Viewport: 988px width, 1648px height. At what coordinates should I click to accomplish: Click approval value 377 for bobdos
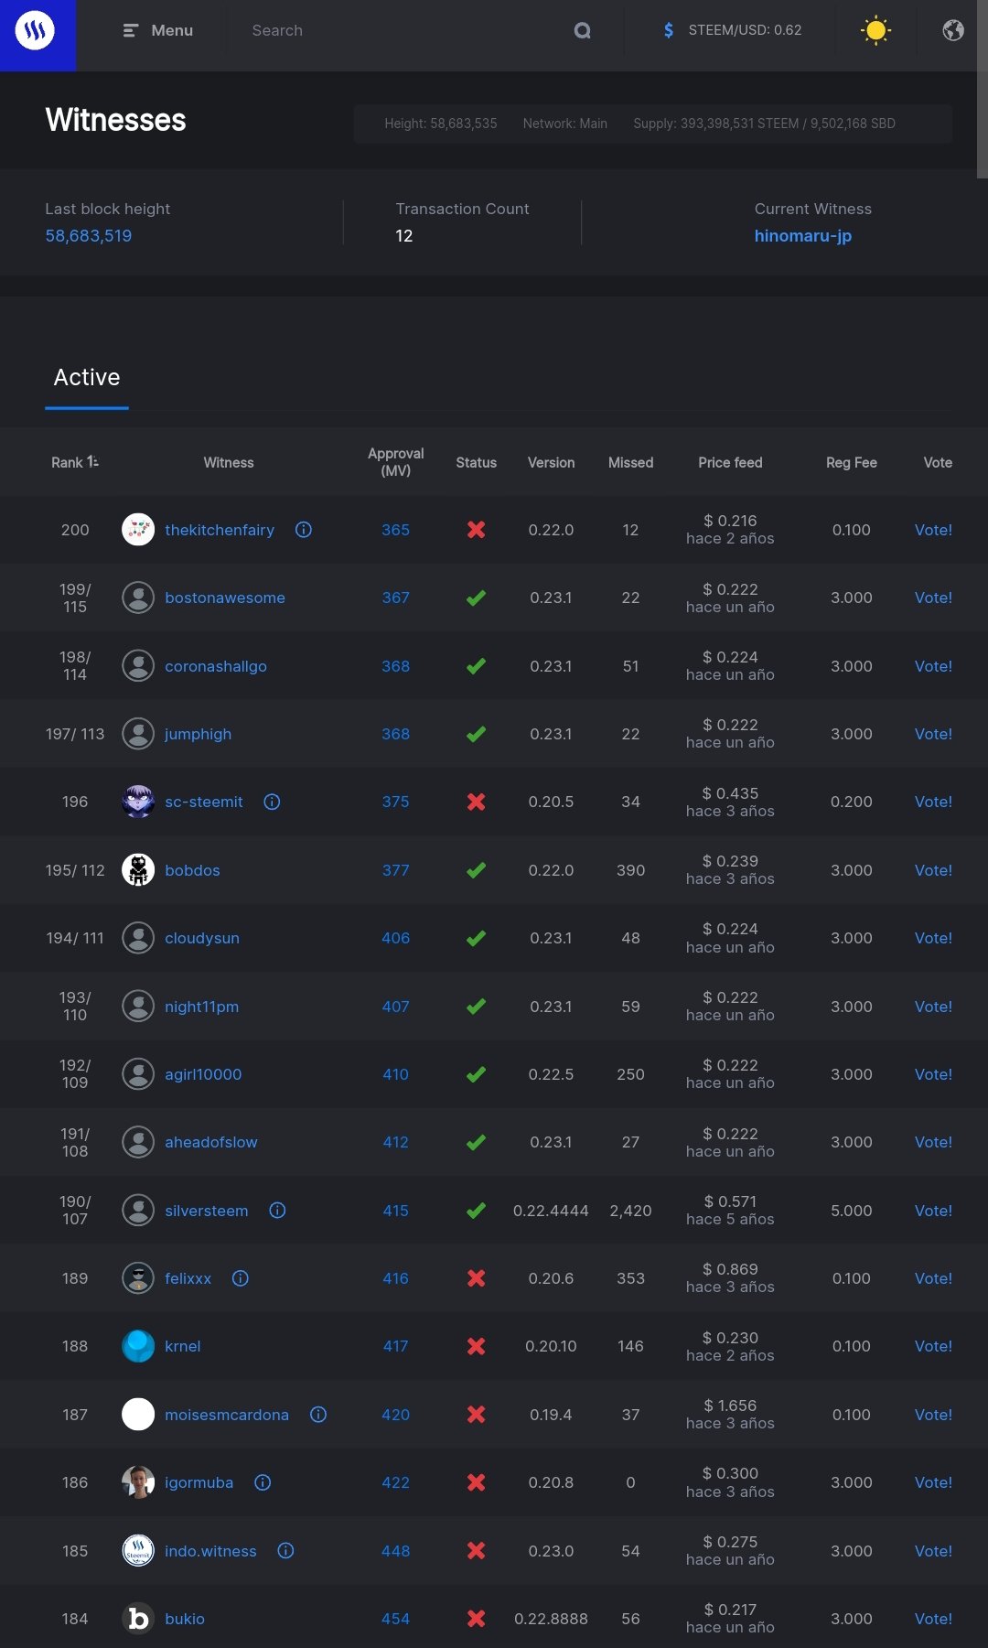click(x=395, y=870)
